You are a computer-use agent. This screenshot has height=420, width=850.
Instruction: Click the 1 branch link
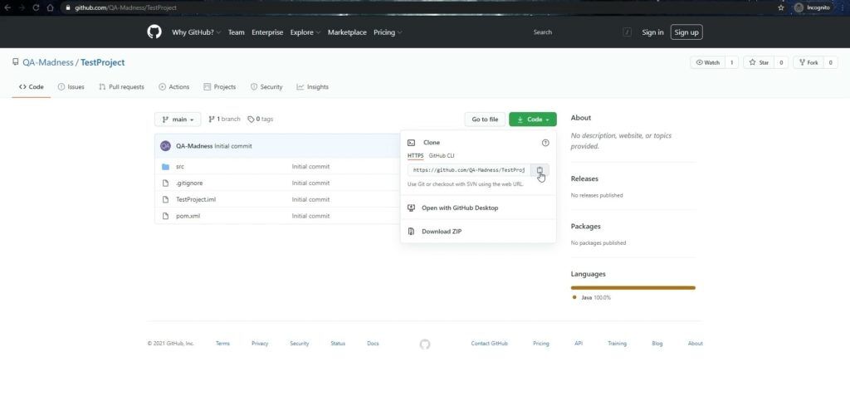[x=224, y=120]
